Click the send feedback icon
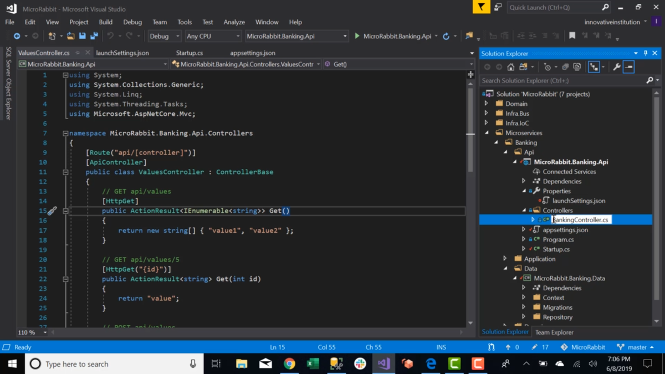 pos(498,7)
